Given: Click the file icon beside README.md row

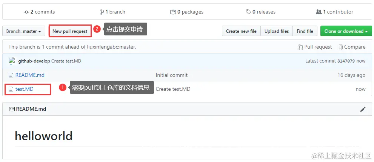Looking at the screenshot, I should 11,75.
